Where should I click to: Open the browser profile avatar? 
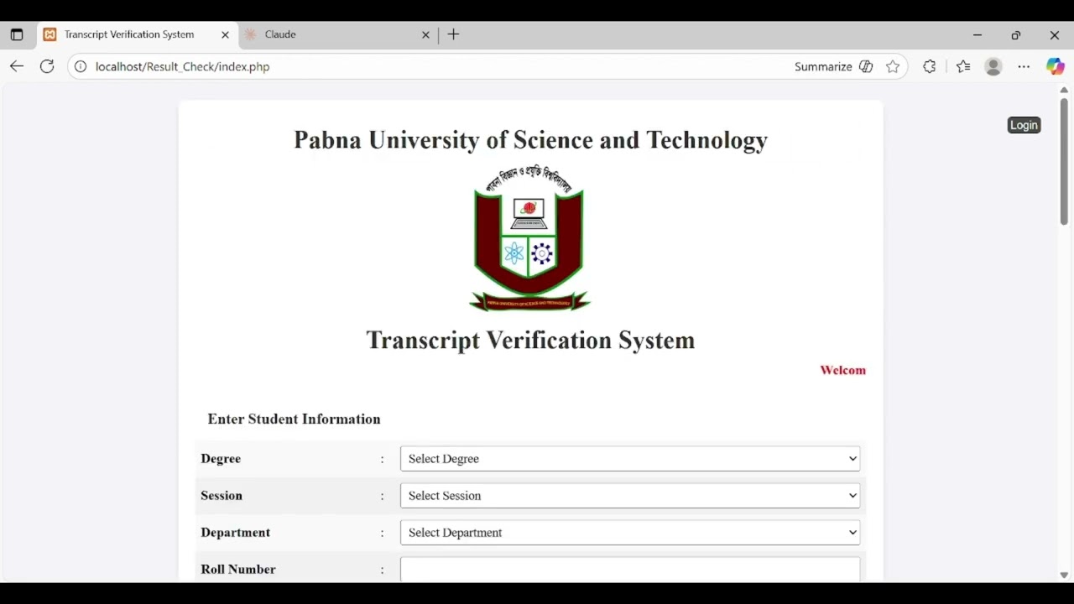click(993, 66)
